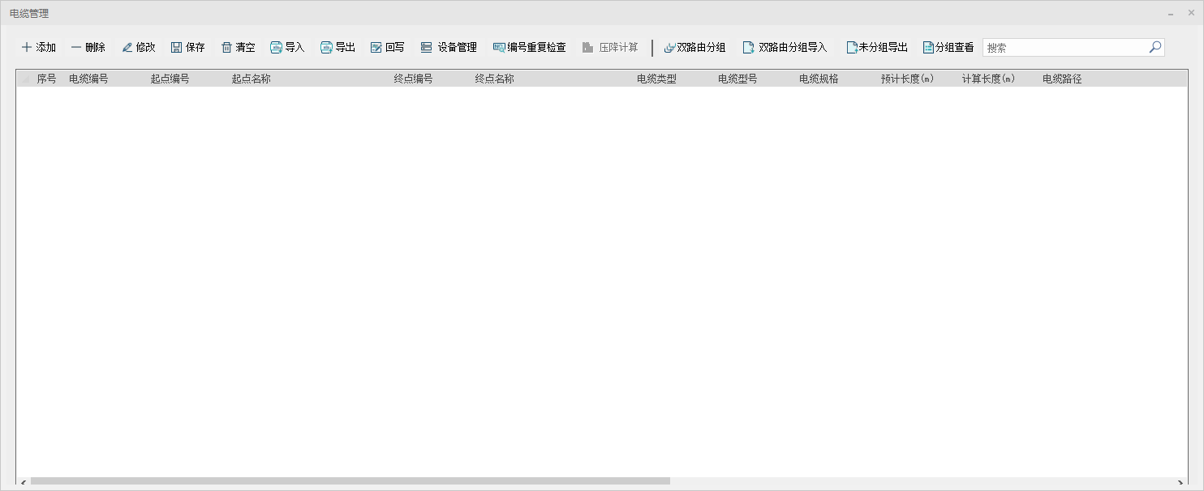Close the 电缆管理 window

[1191, 12]
